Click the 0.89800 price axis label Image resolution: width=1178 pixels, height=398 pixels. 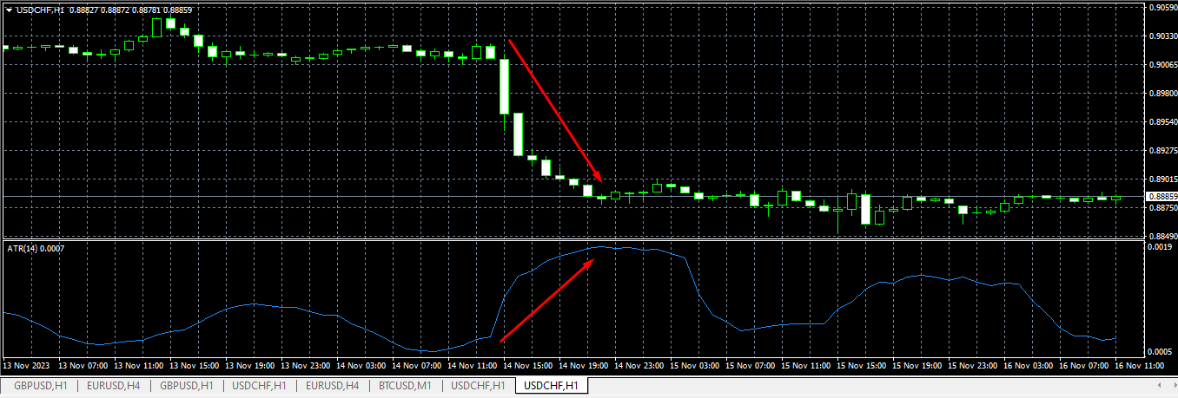click(1161, 94)
